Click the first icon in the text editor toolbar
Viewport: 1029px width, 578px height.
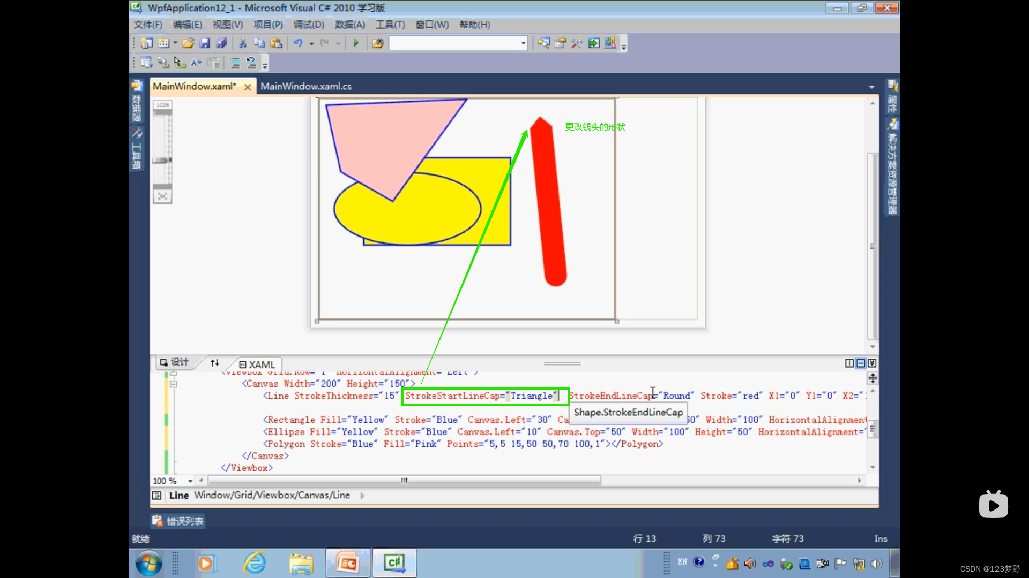[x=146, y=63]
